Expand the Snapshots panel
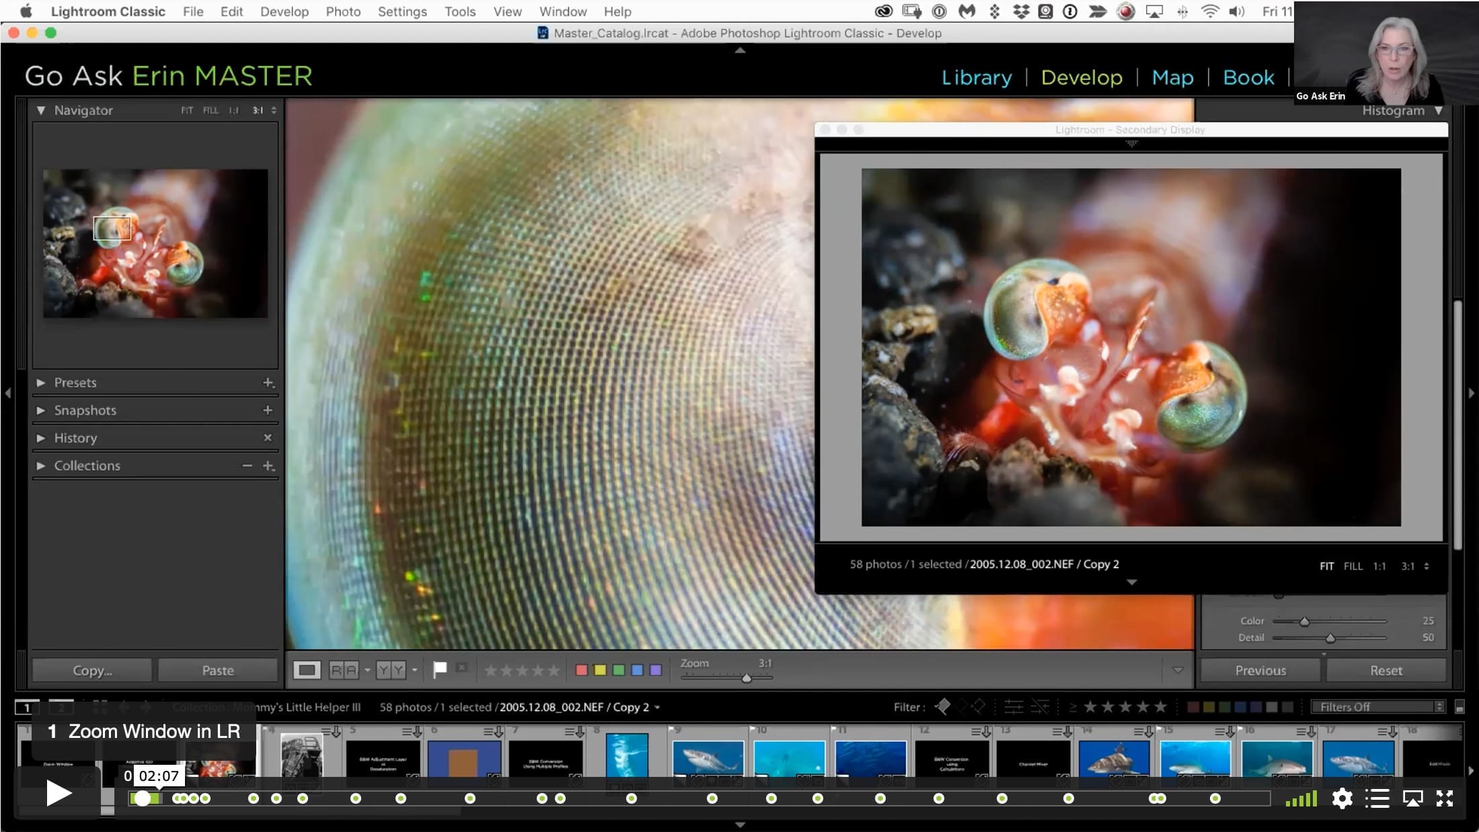The height and width of the screenshot is (832, 1479). pyautogui.click(x=41, y=410)
